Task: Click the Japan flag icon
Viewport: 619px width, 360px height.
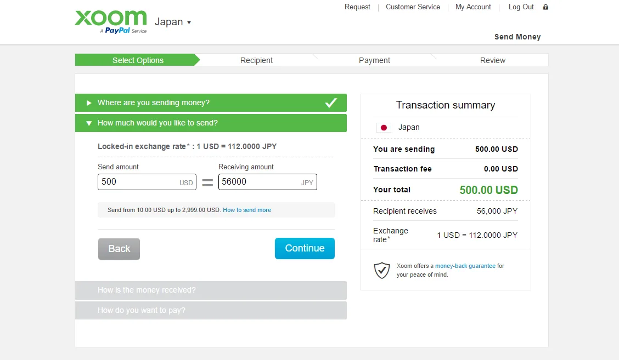Action: pyautogui.click(x=384, y=128)
